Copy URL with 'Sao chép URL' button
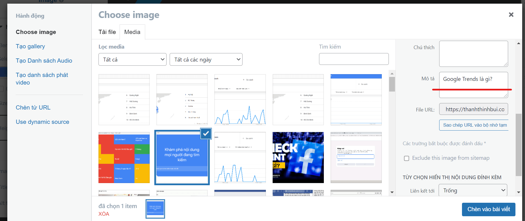 [475, 125]
